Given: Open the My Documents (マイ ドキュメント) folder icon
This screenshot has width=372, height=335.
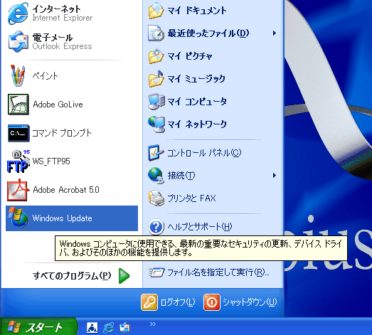Looking at the screenshot, I should [156, 11].
